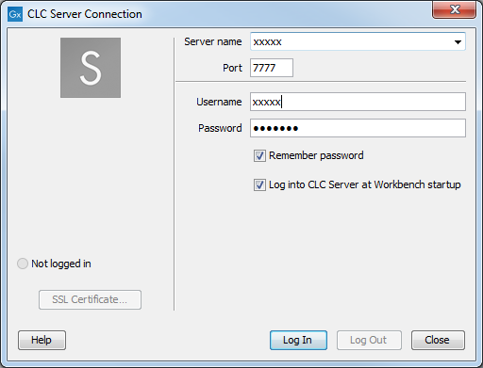The image size is (483, 368).
Task: Click the CLC Server Connection title text
Action: point(85,14)
